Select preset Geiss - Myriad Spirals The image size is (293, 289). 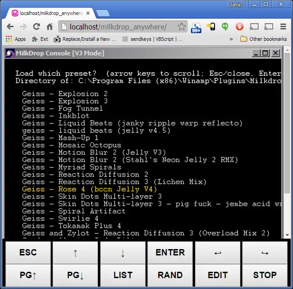72,167
